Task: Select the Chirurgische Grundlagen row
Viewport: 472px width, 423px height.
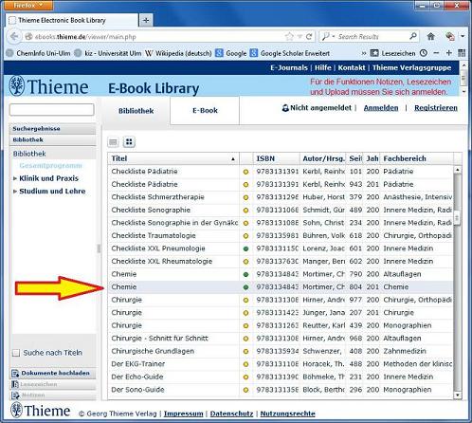Action: point(281,351)
